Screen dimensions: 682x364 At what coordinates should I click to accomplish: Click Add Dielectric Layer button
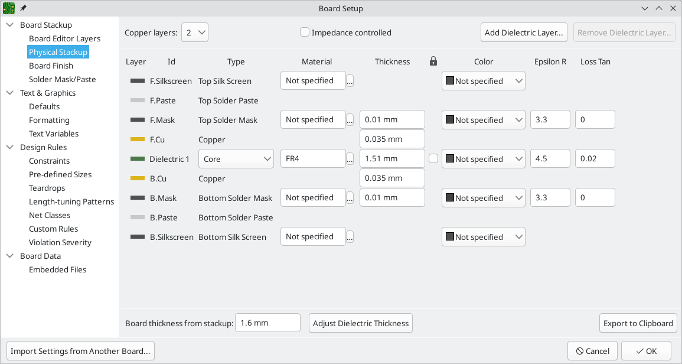(524, 32)
